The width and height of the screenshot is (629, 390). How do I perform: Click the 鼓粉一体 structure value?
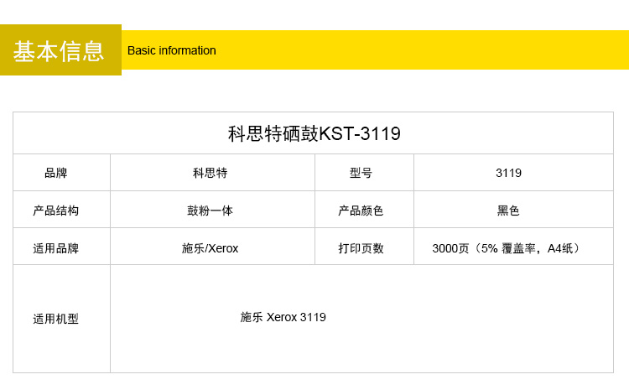coord(210,211)
